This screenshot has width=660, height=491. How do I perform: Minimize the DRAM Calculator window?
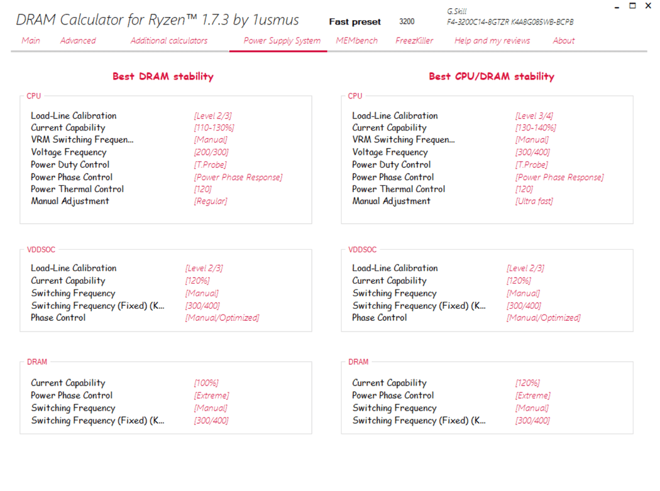[x=617, y=6]
